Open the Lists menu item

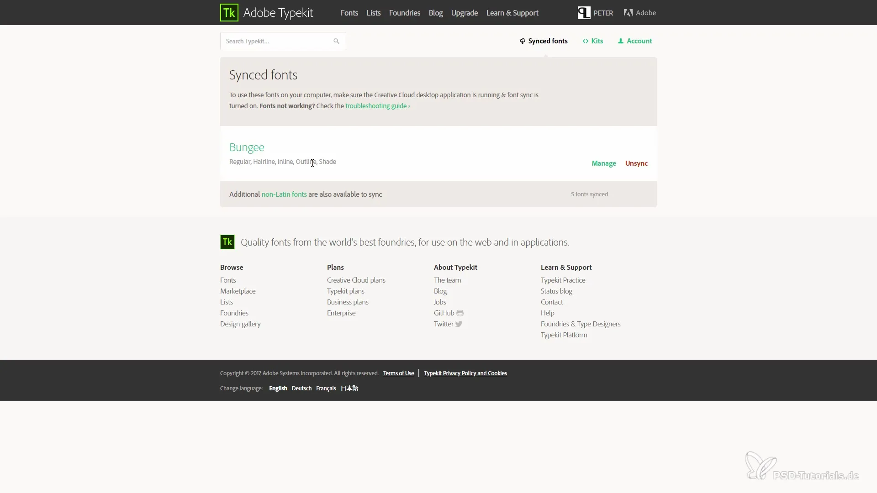pyautogui.click(x=373, y=13)
